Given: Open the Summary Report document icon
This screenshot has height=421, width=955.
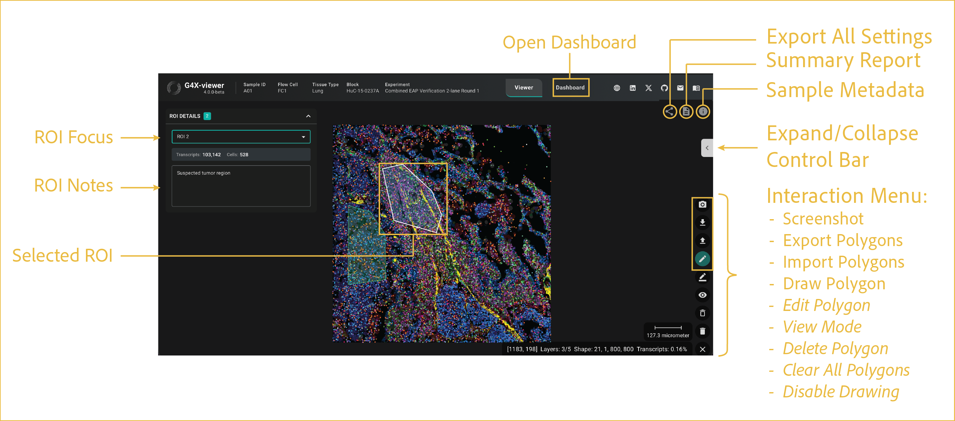Looking at the screenshot, I should 686,111.
